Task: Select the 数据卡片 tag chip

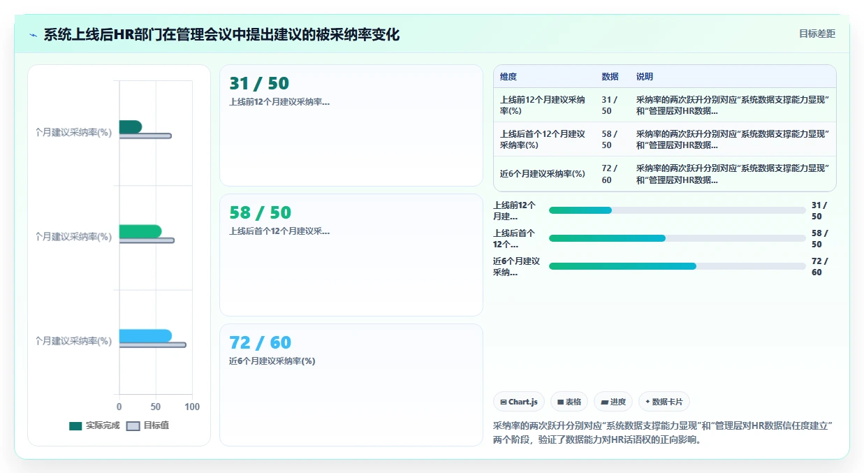Action: tap(664, 402)
